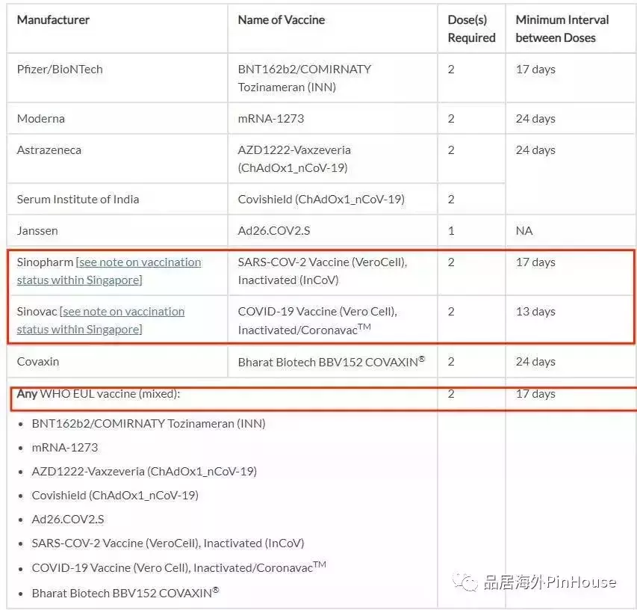Select the Janssen manufacturer cell
The height and width of the screenshot is (610, 637).
(x=37, y=231)
